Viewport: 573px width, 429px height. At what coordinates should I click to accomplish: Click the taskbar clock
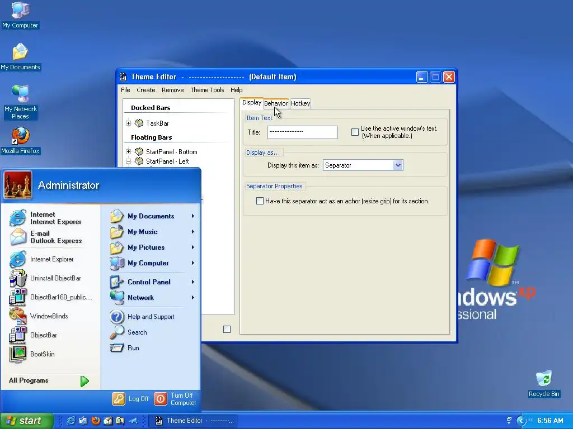550,421
